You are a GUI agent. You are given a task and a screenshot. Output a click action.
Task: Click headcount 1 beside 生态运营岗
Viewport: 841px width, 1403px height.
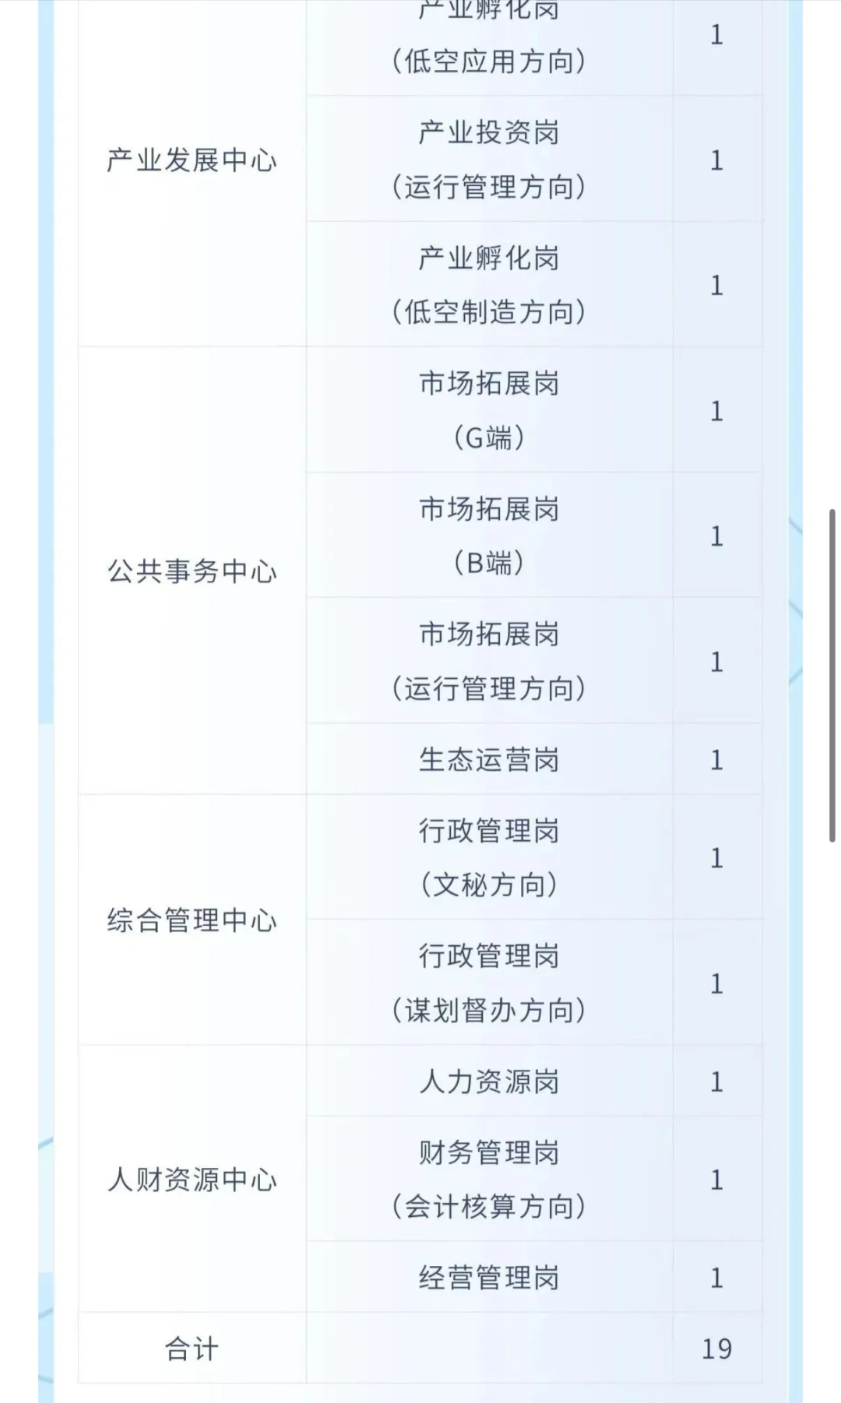coord(717,759)
